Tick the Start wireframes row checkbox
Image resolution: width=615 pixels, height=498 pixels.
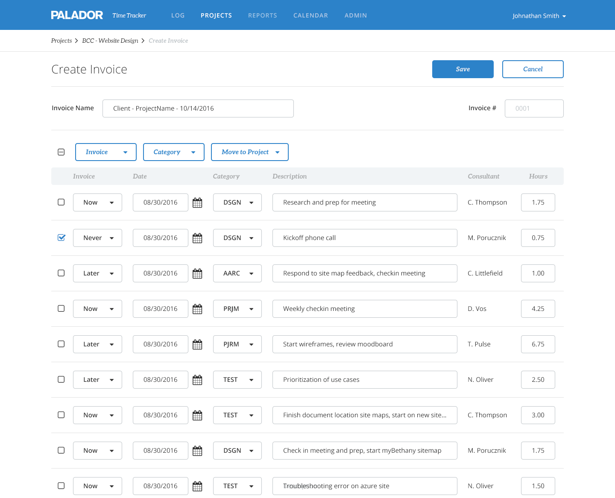click(x=61, y=344)
